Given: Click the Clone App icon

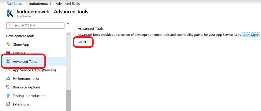Looking at the screenshot, I should (8, 45).
